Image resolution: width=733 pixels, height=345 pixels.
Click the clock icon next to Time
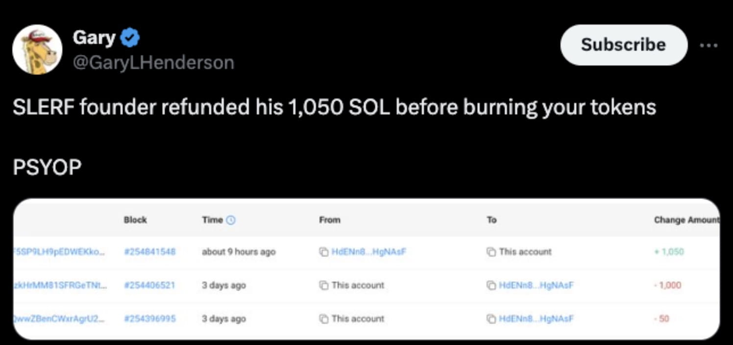tap(231, 220)
